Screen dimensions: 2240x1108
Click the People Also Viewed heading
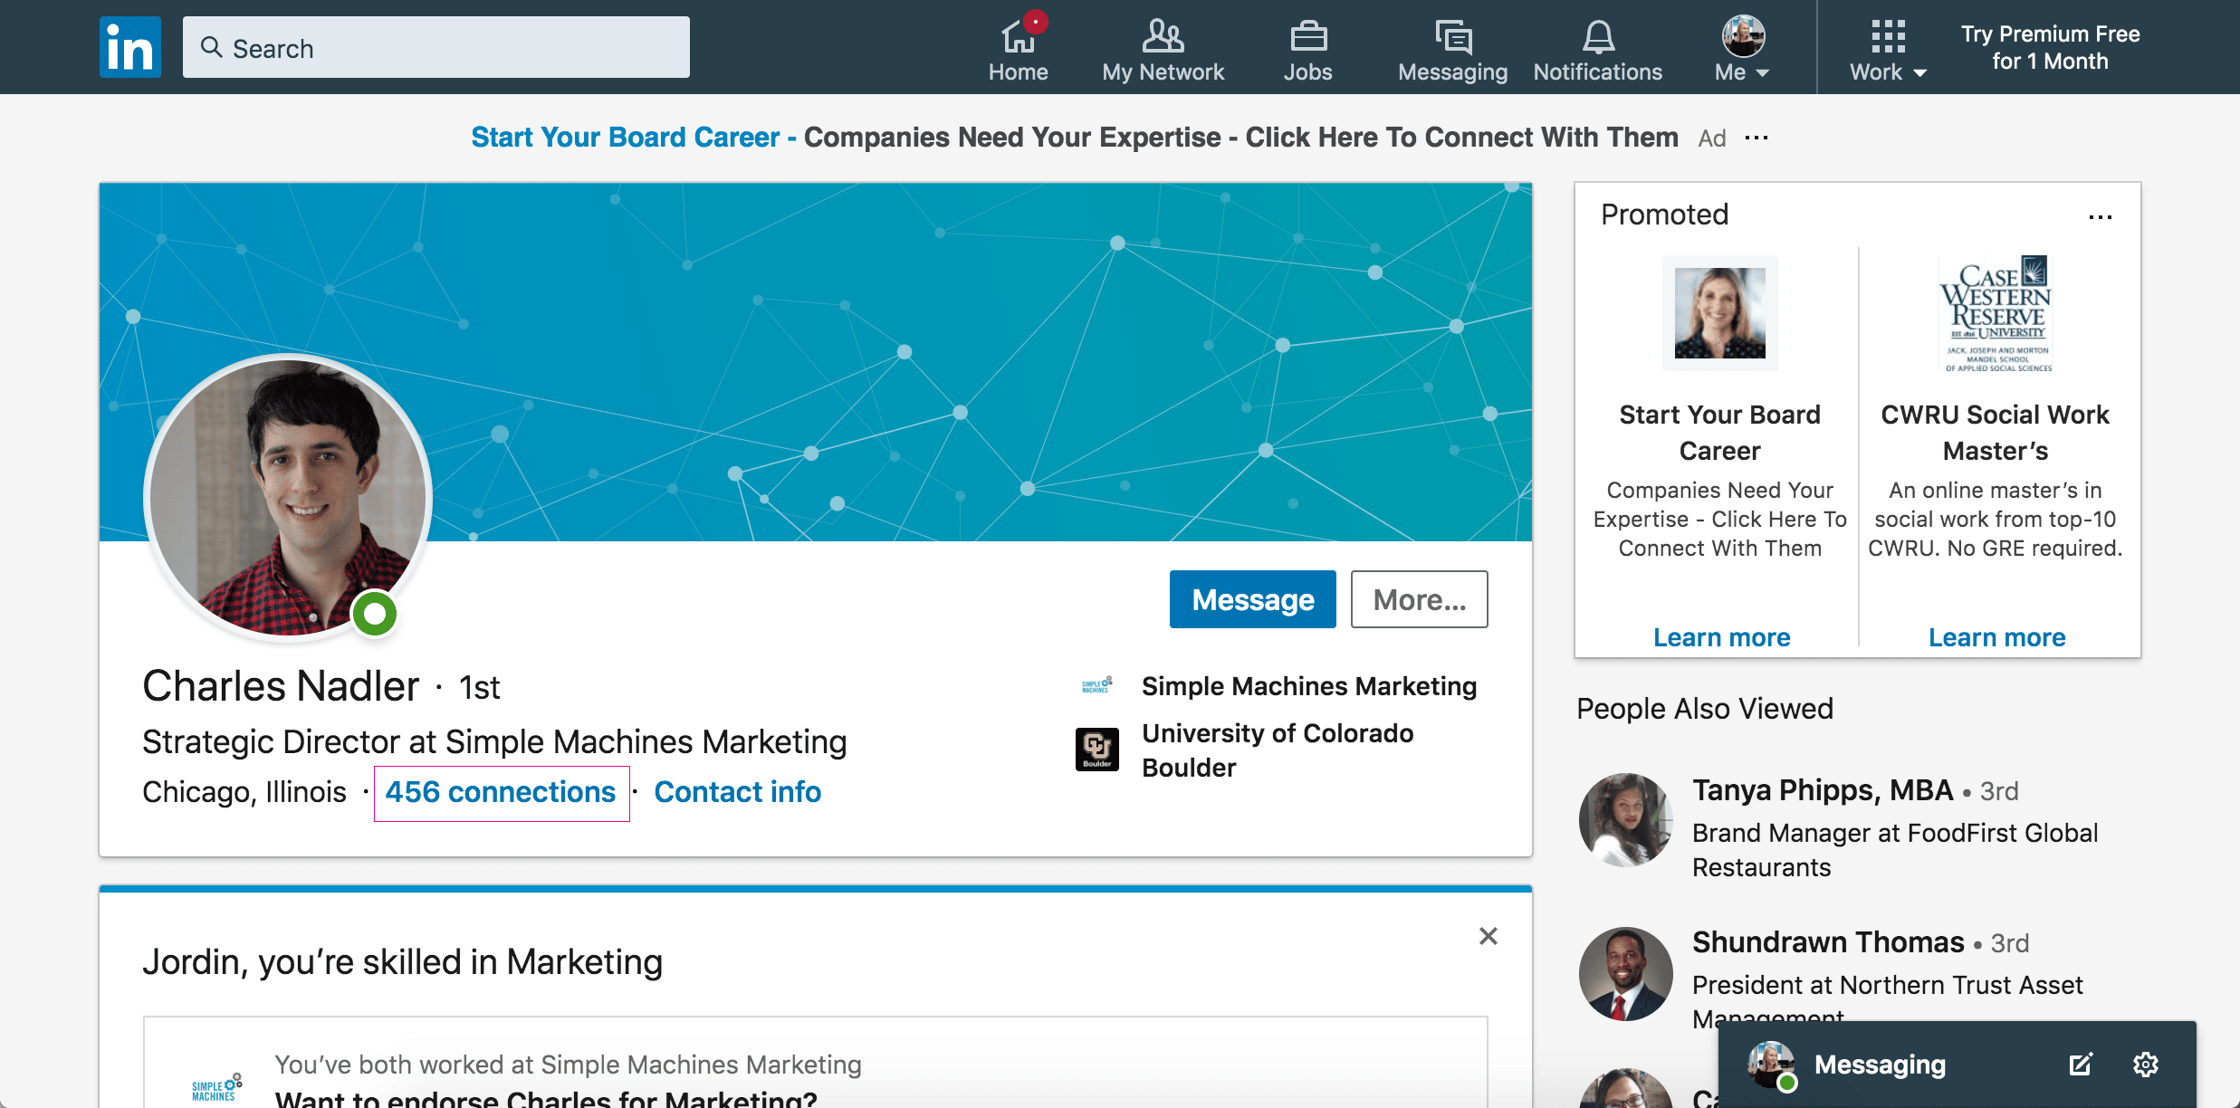click(x=1705, y=708)
